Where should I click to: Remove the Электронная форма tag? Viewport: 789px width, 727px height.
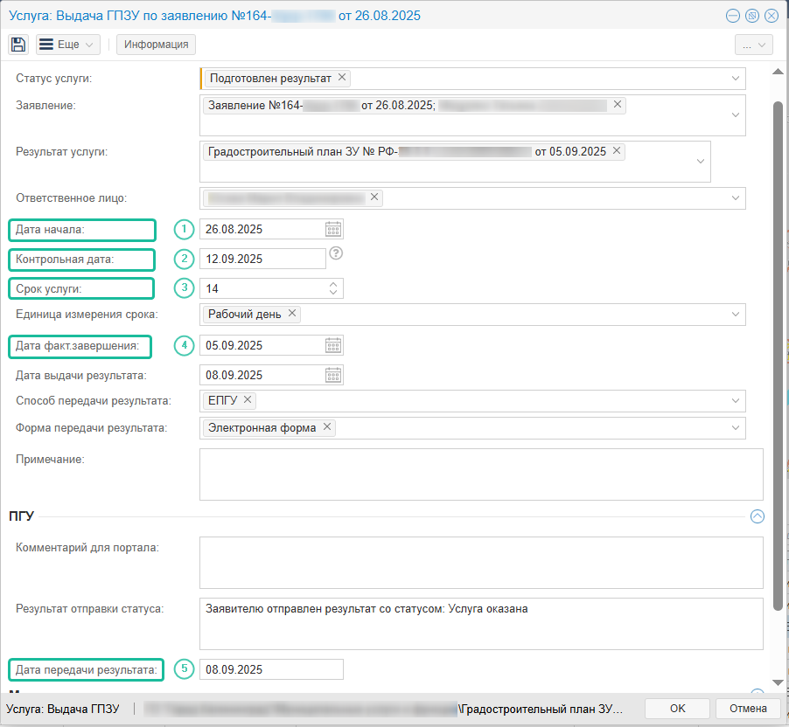(327, 427)
